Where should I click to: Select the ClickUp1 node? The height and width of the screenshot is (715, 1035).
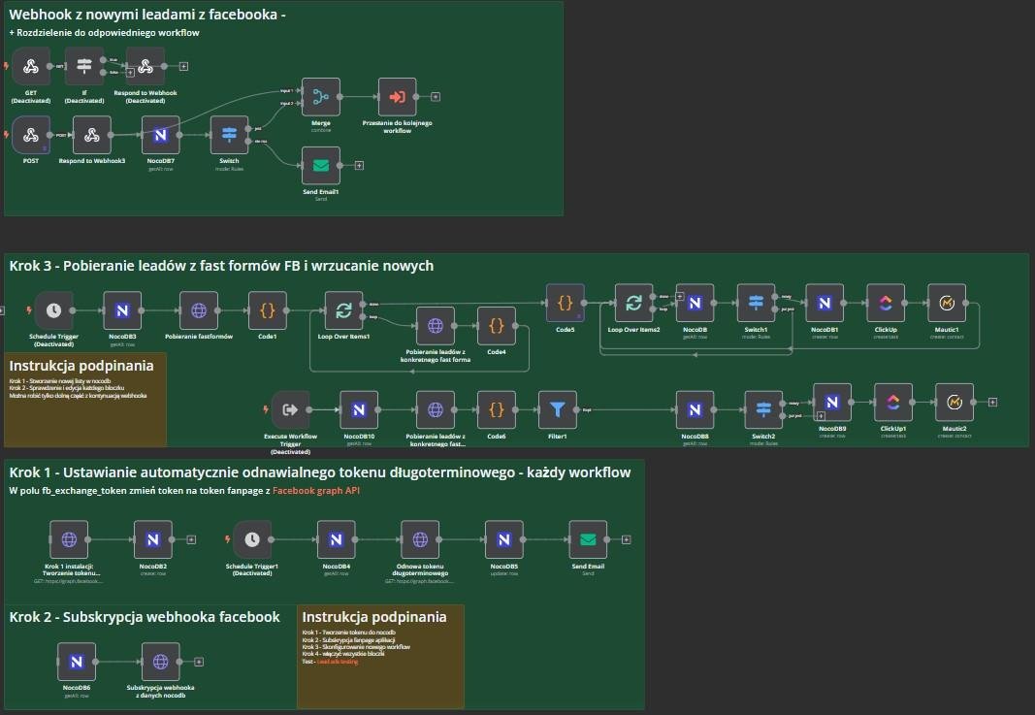(x=893, y=402)
